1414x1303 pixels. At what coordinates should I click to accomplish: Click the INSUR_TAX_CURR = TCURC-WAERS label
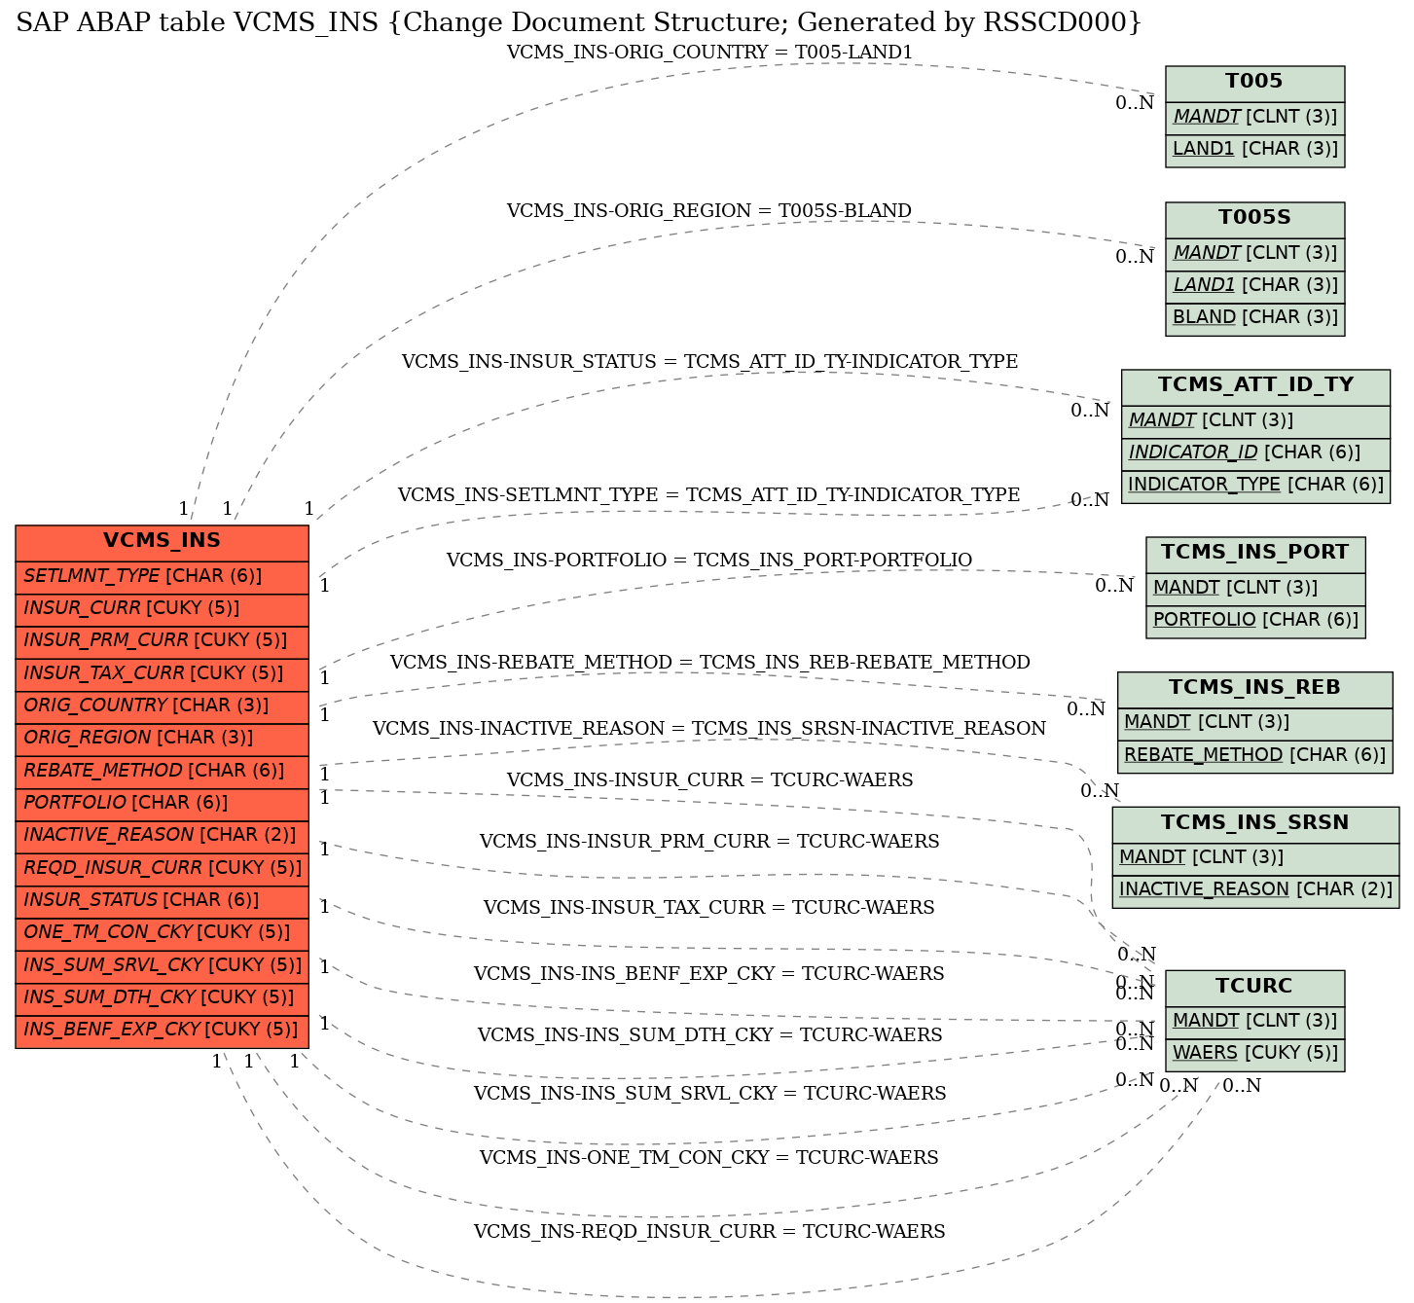(x=709, y=908)
